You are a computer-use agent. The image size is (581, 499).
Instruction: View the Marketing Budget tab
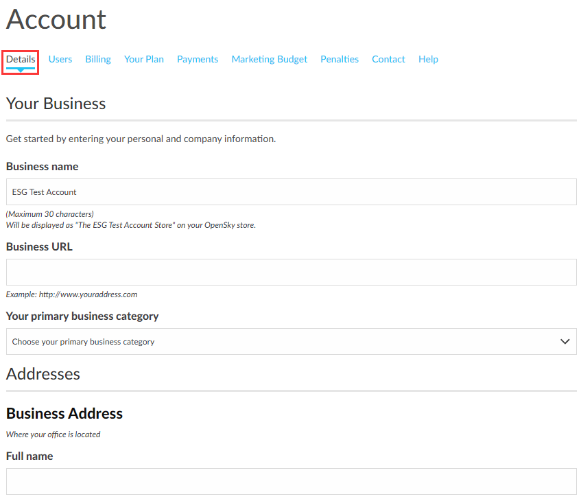(x=270, y=60)
